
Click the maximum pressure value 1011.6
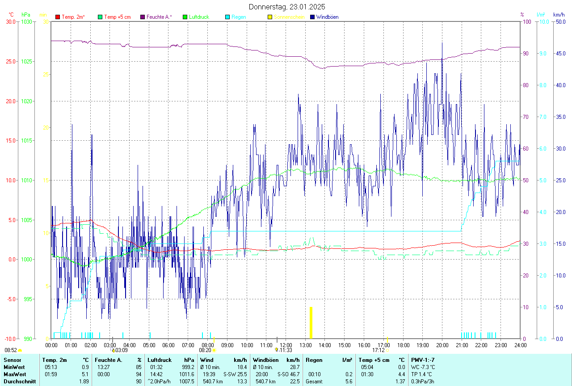(186, 374)
